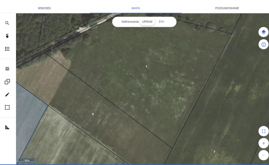Open the list view icon
Image resolution: width=269 pixels, height=165 pixels.
click(7, 49)
